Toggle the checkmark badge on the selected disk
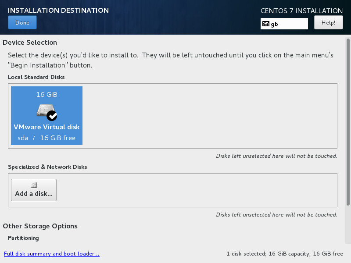 point(52,115)
